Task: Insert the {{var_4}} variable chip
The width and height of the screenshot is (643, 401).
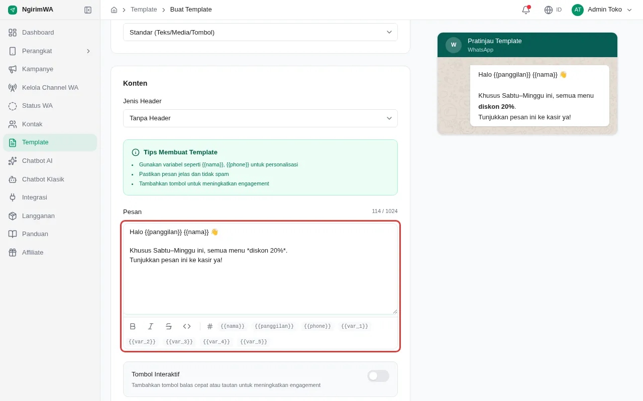Action: click(x=217, y=342)
